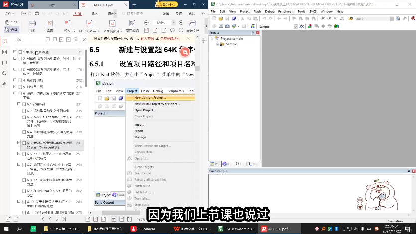The width and height of the screenshot is (416, 234).
Task: Click the Find in Files icon in Keil
Action: [351, 19]
